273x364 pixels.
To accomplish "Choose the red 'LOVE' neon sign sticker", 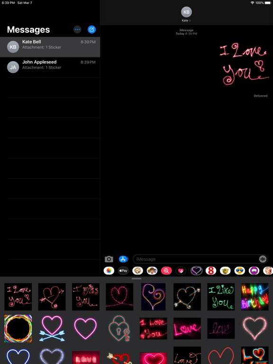I will point(86,357).
